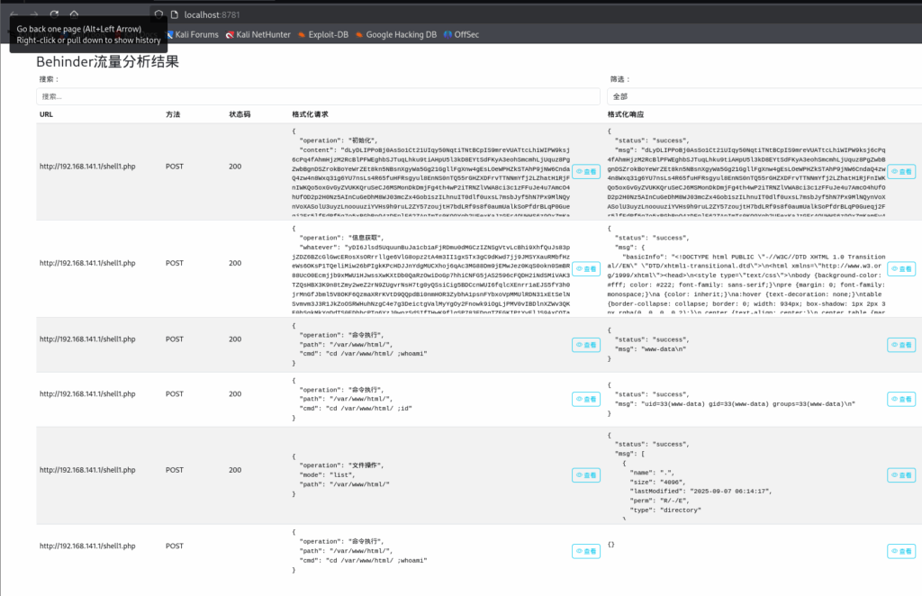Click the empty {} response text
This screenshot has width=922, height=596.
pos(611,545)
